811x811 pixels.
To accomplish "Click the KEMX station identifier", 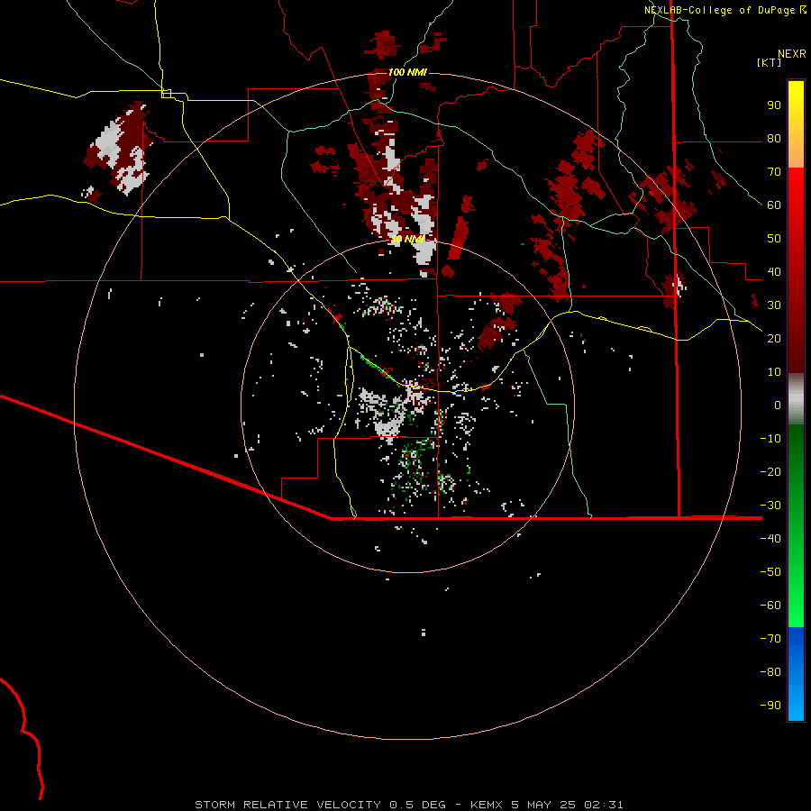I will click(487, 805).
